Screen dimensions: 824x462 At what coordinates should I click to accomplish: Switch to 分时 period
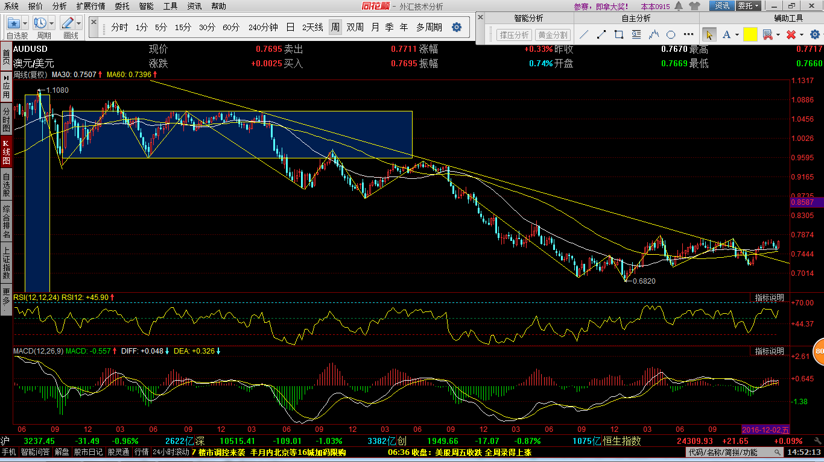119,27
